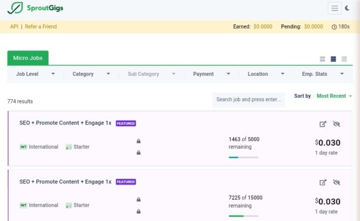Click $0.030 price of second job
The width and height of the screenshot is (360, 221).
(328, 201)
